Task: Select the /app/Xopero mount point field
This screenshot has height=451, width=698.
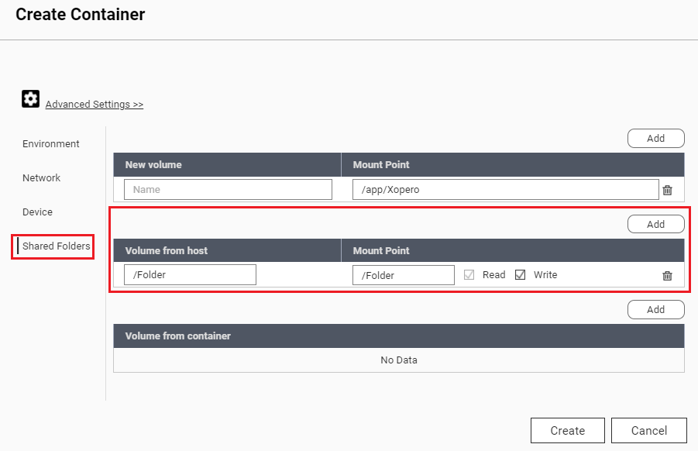Action: tap(504, 189)
